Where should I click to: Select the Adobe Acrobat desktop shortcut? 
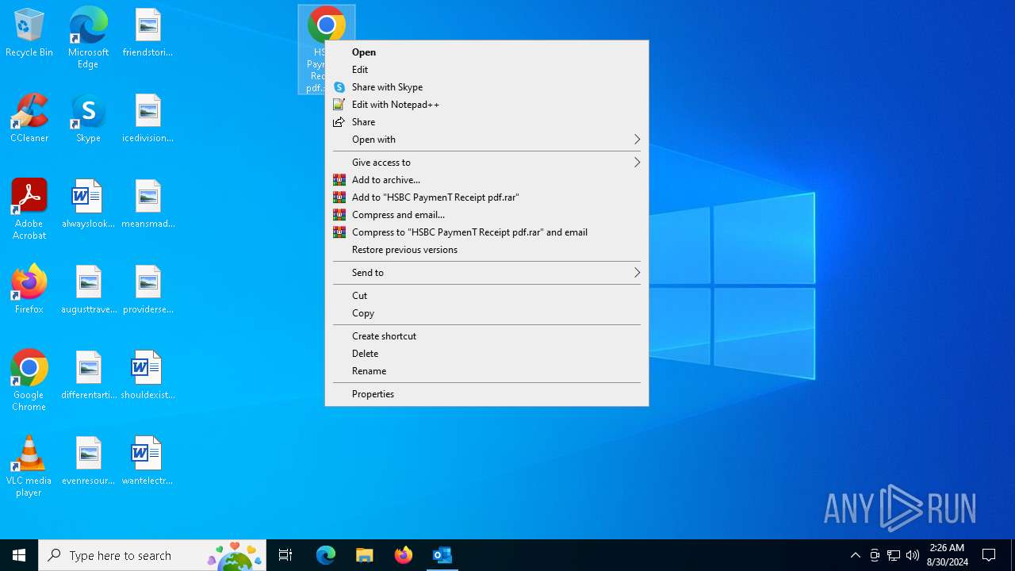pyautogui.click(x=29, y=209)
